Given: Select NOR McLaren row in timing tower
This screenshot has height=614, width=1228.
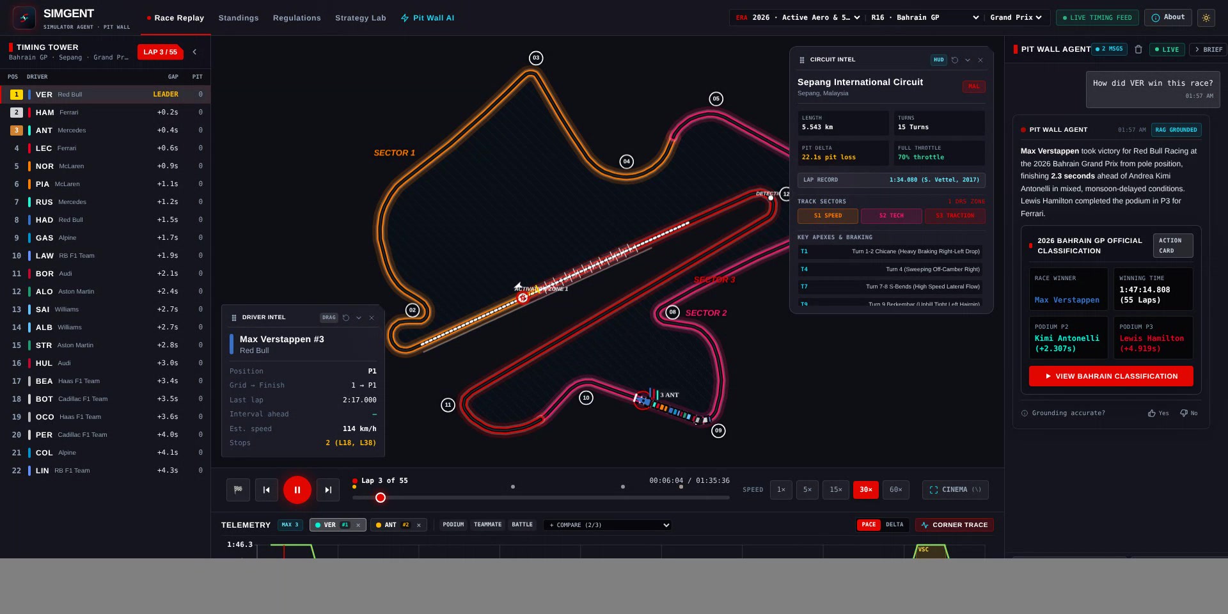Looking at the screenshot, I should point(105,166).
